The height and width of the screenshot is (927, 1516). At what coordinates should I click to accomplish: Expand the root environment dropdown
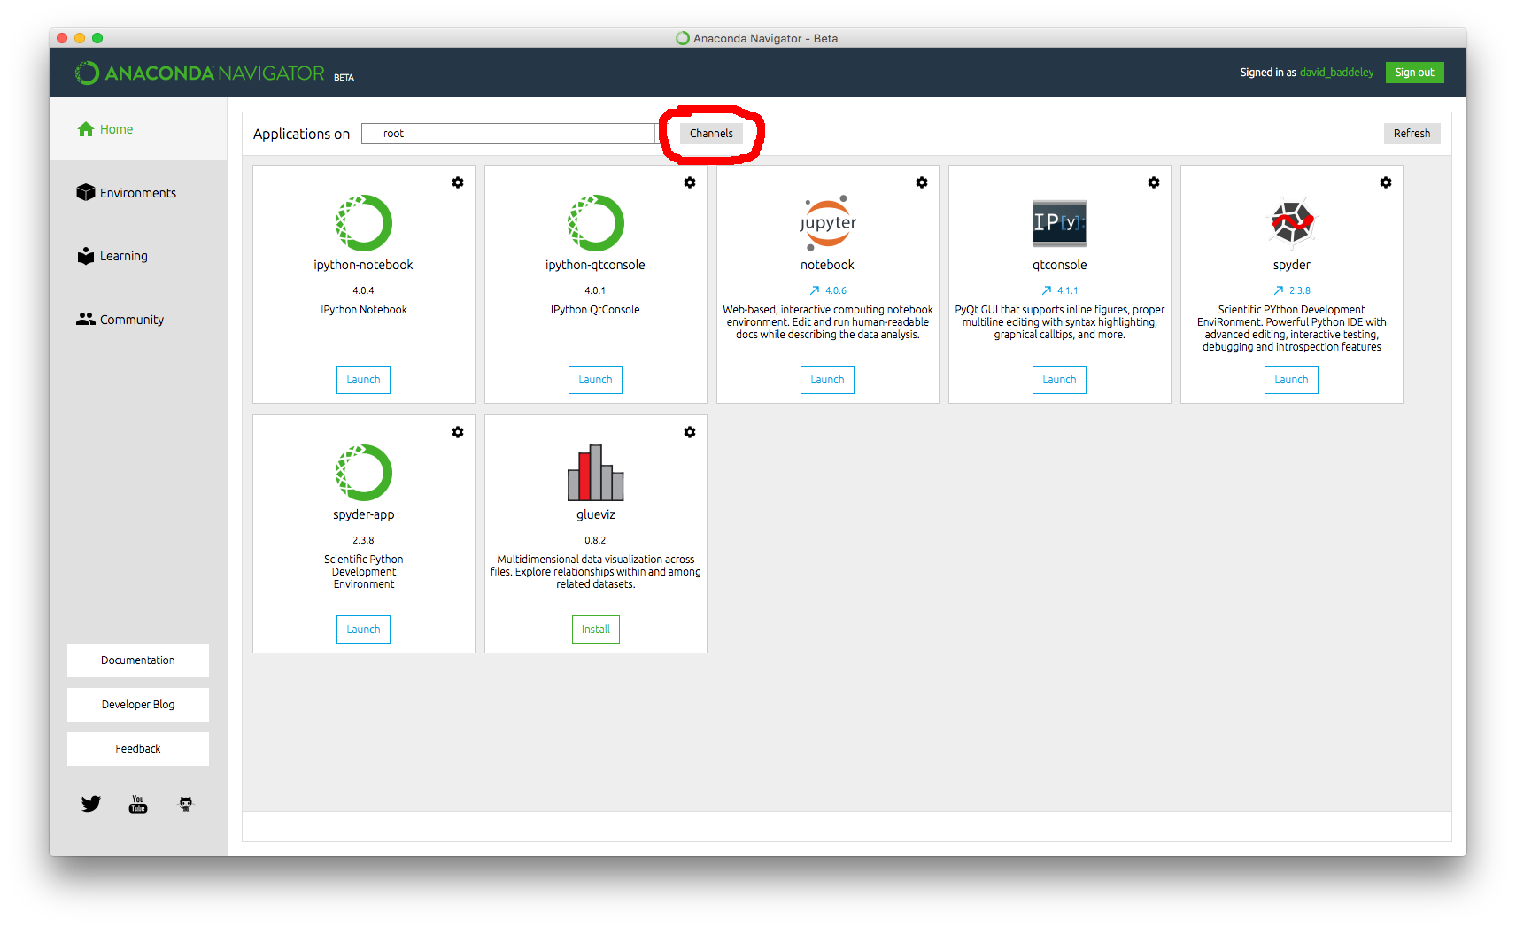(509, 134)
